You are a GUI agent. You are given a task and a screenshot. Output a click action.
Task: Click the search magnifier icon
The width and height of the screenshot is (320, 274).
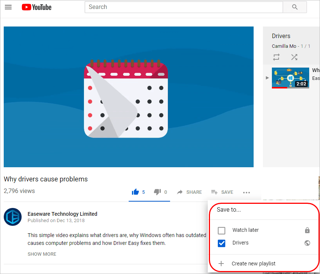pos(294,7)
